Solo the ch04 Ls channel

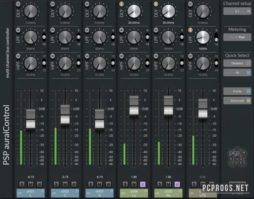pos(125,184)
